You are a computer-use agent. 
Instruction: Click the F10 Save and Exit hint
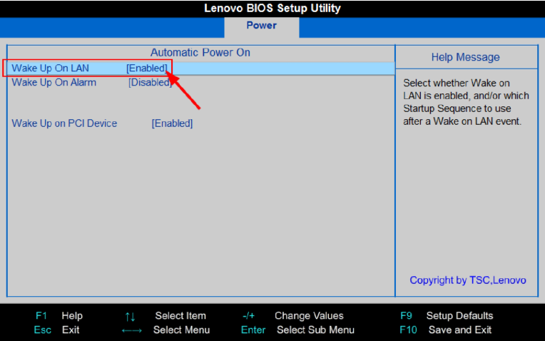[446, 330]
